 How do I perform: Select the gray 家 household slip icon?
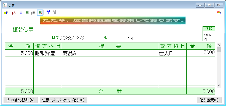point(33,13)
